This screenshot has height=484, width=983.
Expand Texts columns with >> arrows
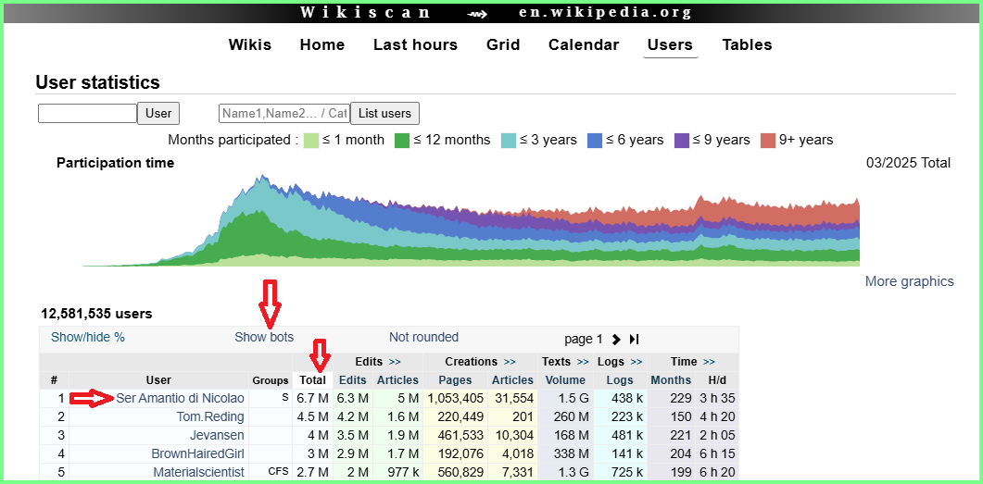point(583,362)
